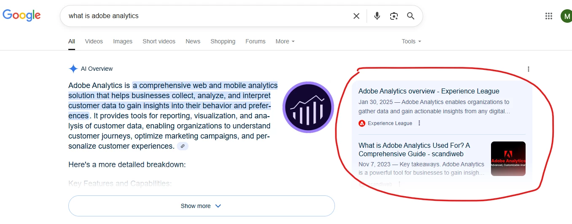
Task: Click the Adobe Analytics round logo image
Action: [308, 107]
